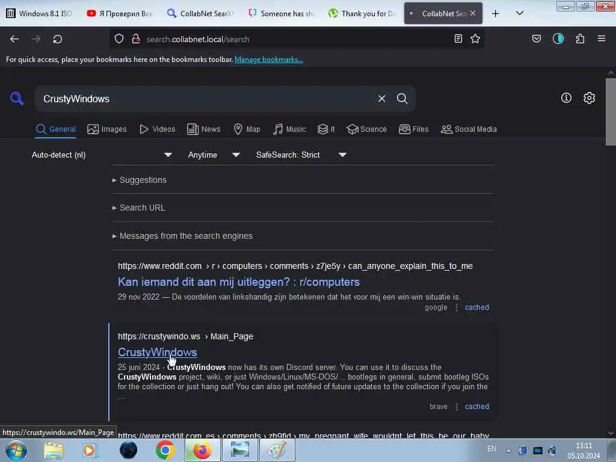The image size is (616, 462).
Task: Open the search about info icon
Action: [566, 98]
